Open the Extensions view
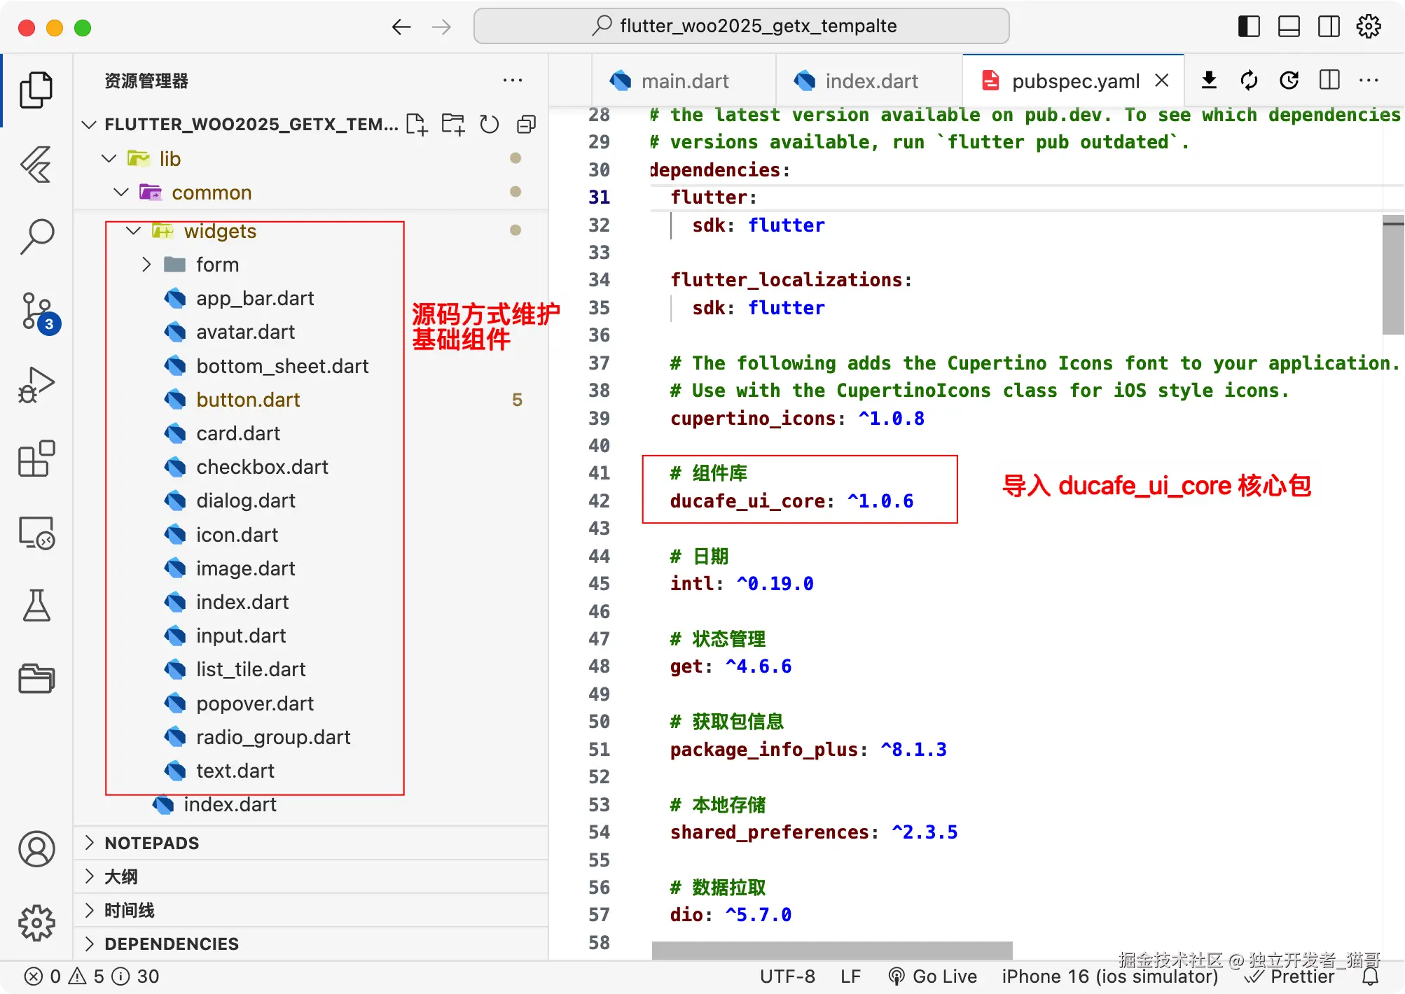The image size is (1405, 994). [36, 459]
